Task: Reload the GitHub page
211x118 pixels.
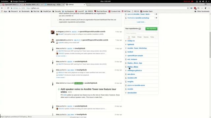Action: pos(8,8)
